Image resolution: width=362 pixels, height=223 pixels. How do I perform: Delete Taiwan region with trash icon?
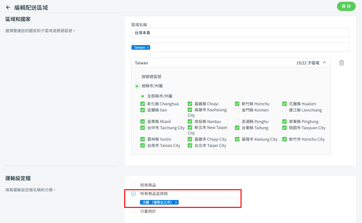341,63
